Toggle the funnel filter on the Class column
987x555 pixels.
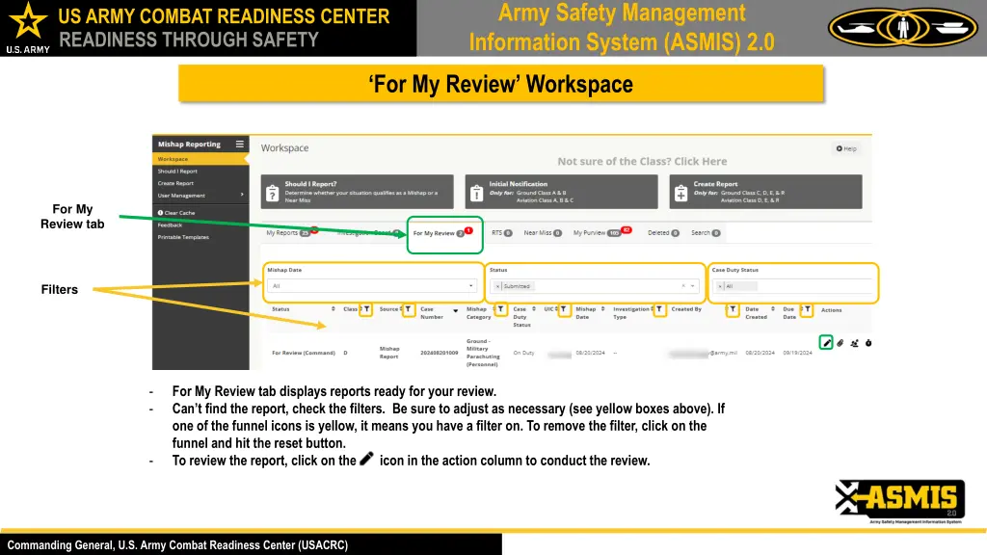(367, 307)
